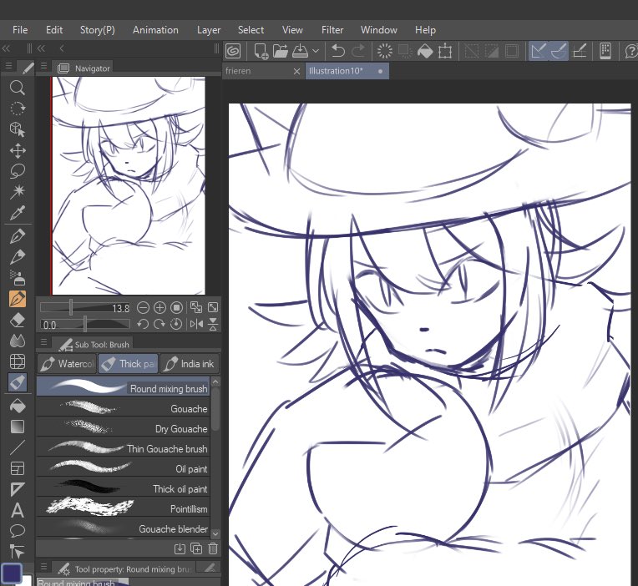
Task: Adjust the Navigator rotation slider
Action: pyautogui.click(x=84, y=325)
